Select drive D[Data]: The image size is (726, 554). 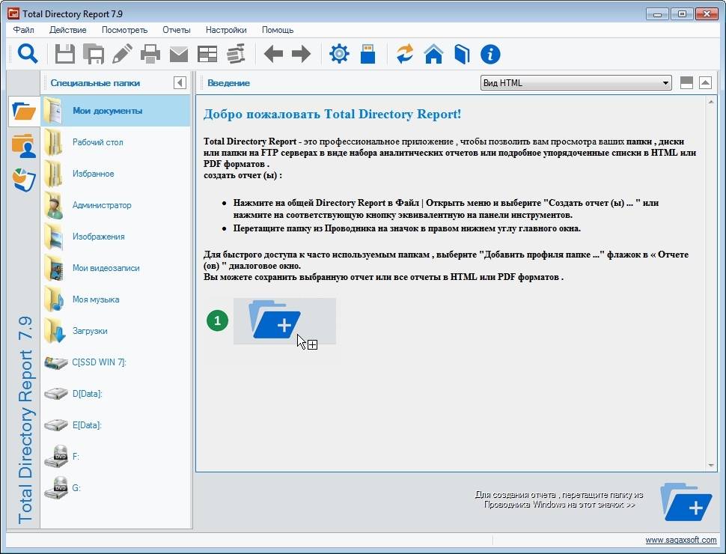pyautogui.click(x=116, y=394)
